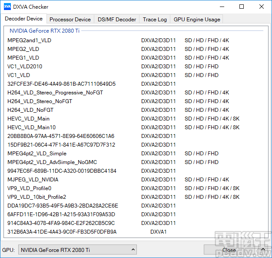Image resolution: width=272 pixels, height=258 pixels.
Task: Minimize the DXVA Checker window
Action: (x=222, y=7)
